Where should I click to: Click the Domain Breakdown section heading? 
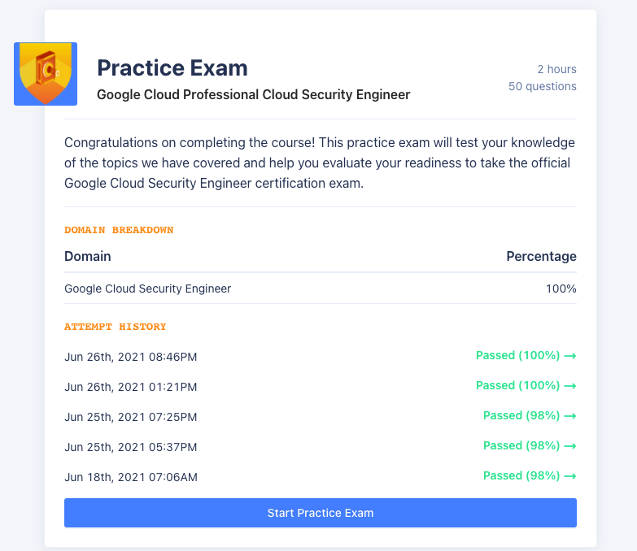pyautogui.click(x=119, y=230)
